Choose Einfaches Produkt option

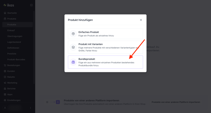(x=105, y=34)
